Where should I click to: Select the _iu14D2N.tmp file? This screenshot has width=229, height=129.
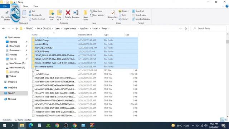coord(84,74)
